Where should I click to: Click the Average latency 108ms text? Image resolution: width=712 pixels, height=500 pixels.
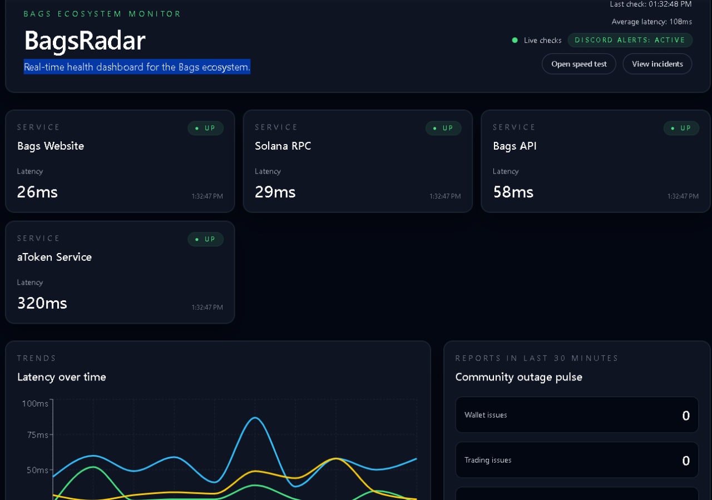coord(652,22)
